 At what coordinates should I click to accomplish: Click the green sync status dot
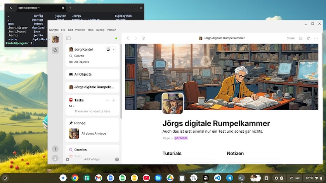pos(116,38)
